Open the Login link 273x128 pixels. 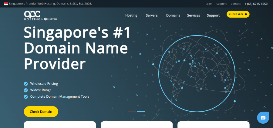pos(209,4)
